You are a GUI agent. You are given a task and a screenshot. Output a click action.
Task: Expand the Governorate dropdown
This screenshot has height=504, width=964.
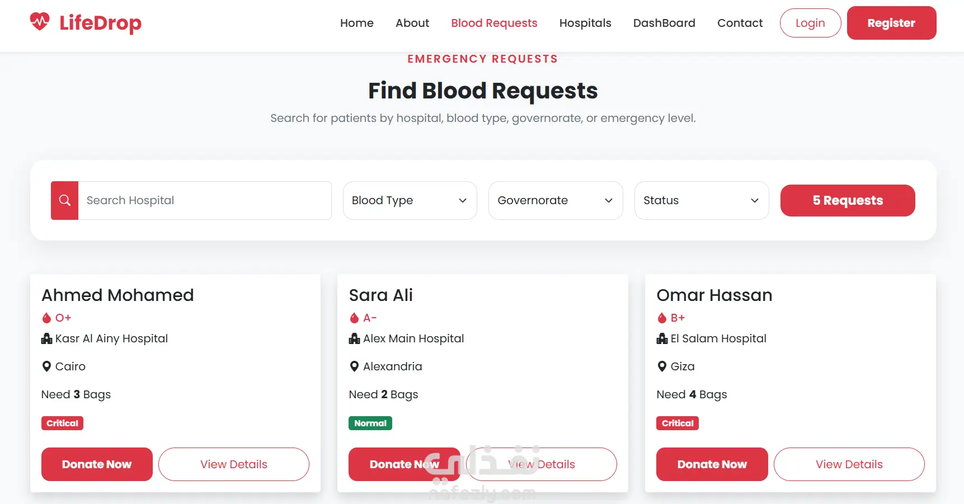click(556, 200)
